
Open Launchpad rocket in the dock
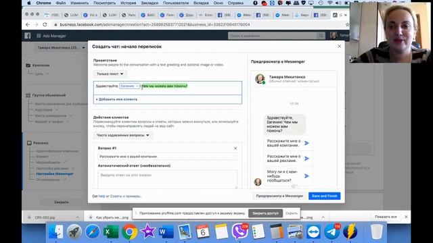(74, 232)
